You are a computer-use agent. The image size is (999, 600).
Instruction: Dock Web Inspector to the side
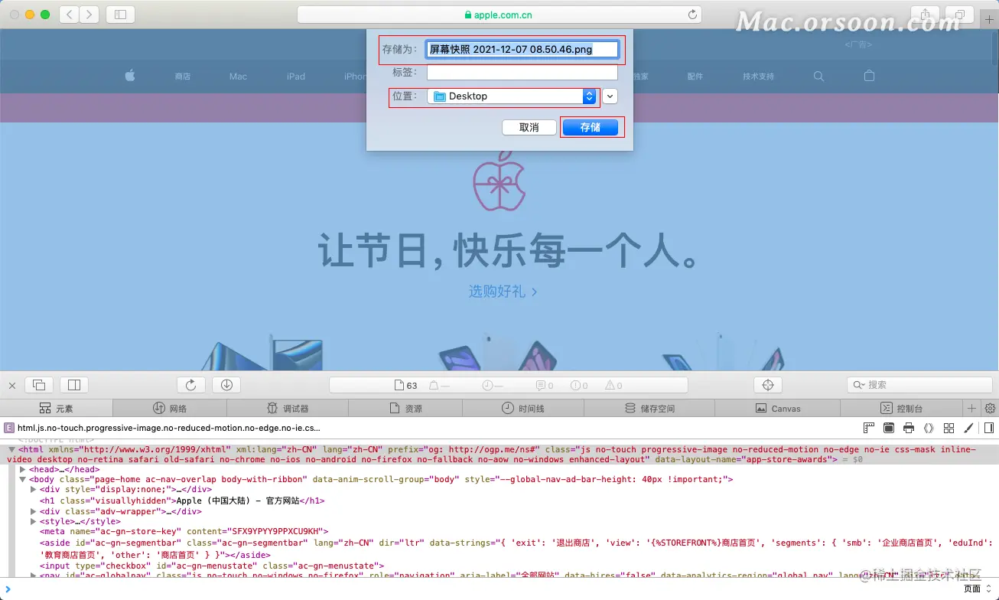click(74, 385)
